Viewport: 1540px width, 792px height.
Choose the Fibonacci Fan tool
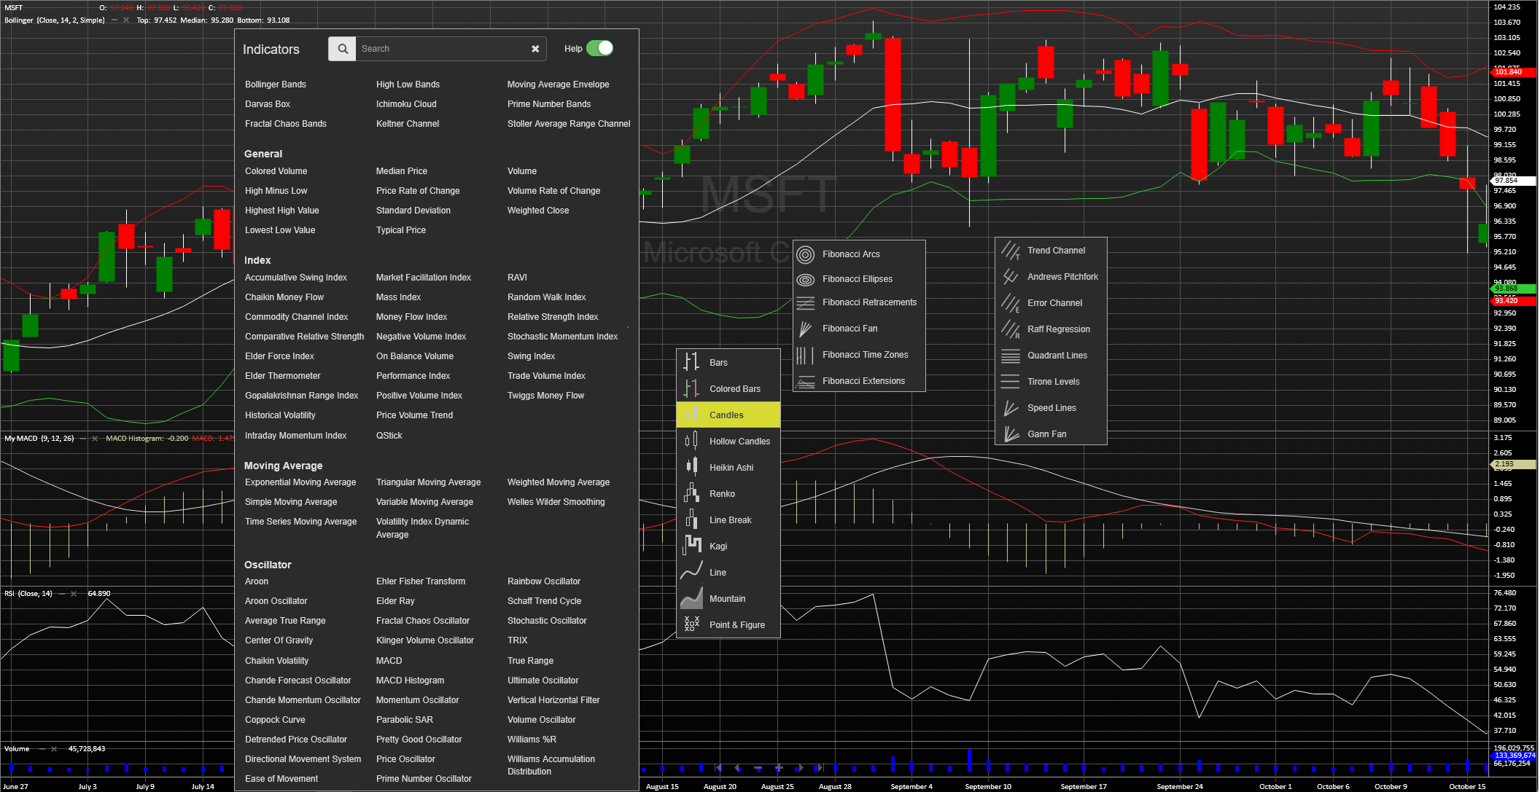point(859,329)
